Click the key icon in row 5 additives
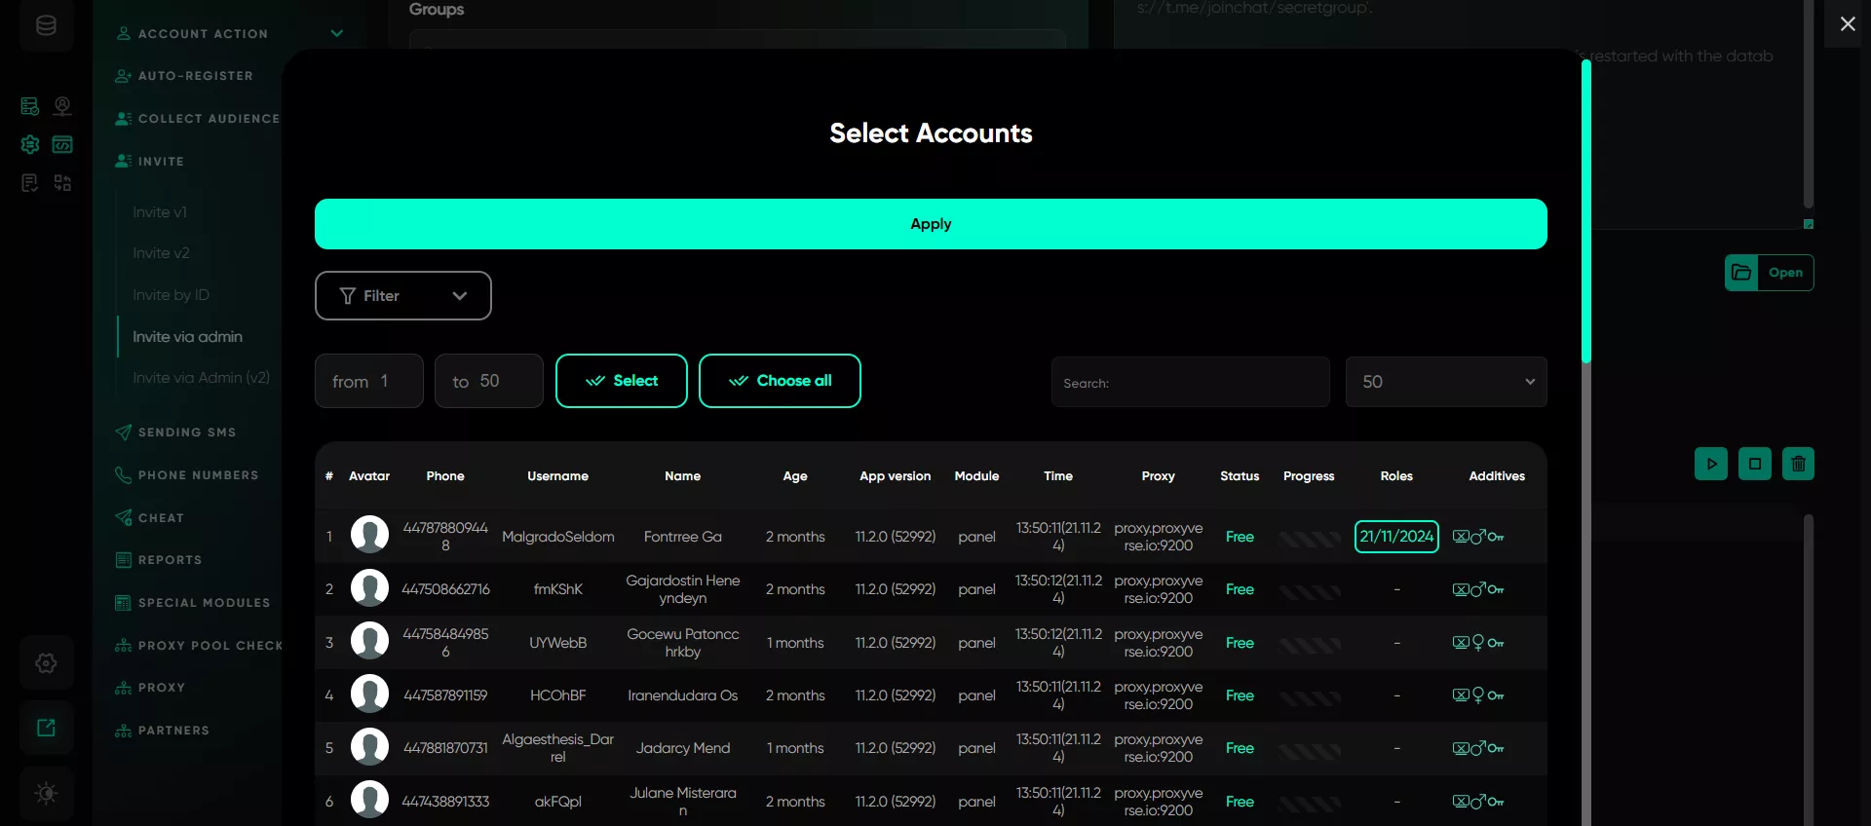1871x826 pixels. [1496, 748]
